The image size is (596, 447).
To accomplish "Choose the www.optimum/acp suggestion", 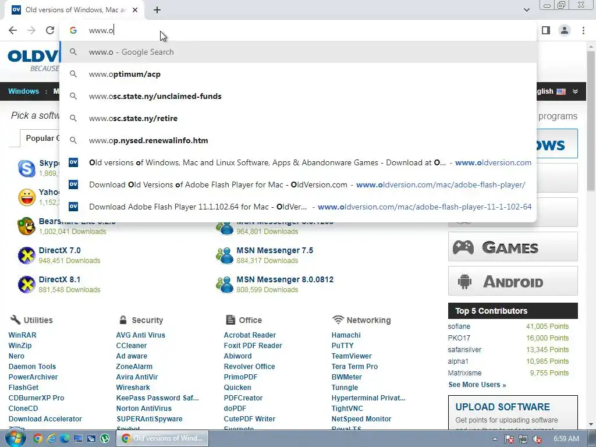I will (x=298, y=74).
